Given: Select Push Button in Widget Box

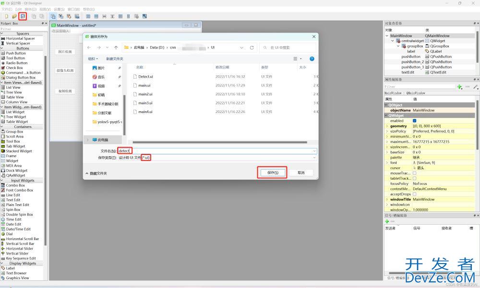Looking at the screenshot, I should pos(16,53).
